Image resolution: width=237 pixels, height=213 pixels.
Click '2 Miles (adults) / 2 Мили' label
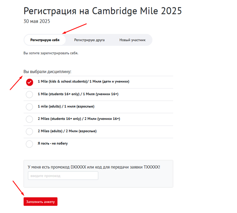coord(67,131)
